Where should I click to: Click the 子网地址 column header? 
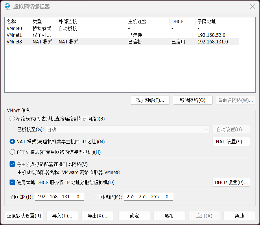217,21
